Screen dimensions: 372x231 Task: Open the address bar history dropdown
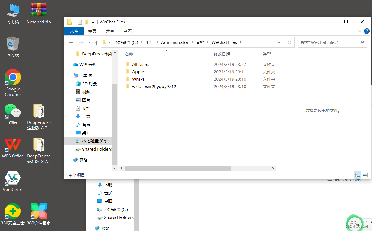tap(279, 42)
